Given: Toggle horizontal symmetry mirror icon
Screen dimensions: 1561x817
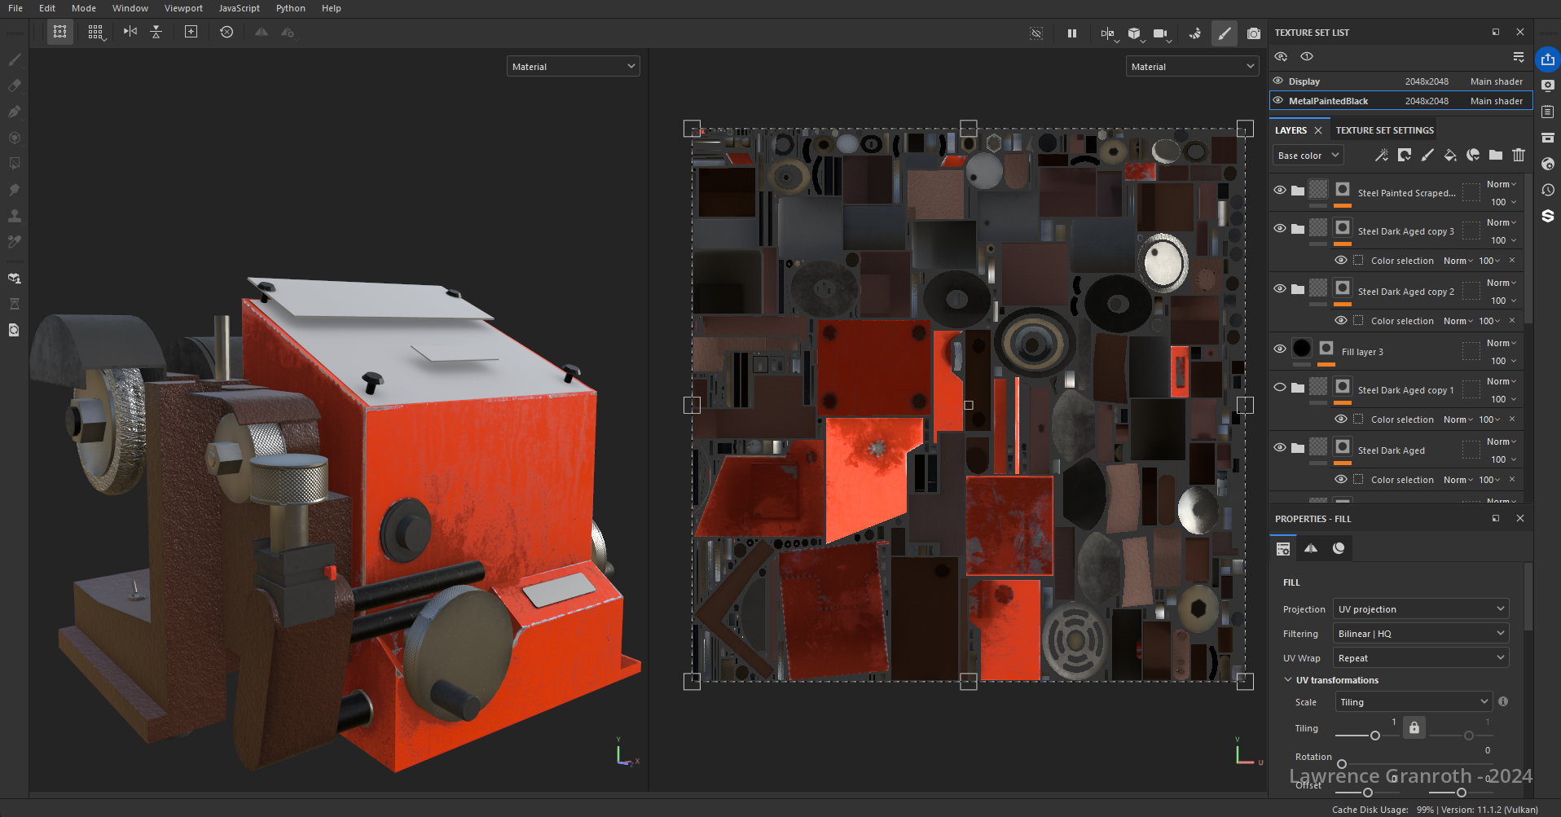Looking at the screenshot, I should pos(130,32).
